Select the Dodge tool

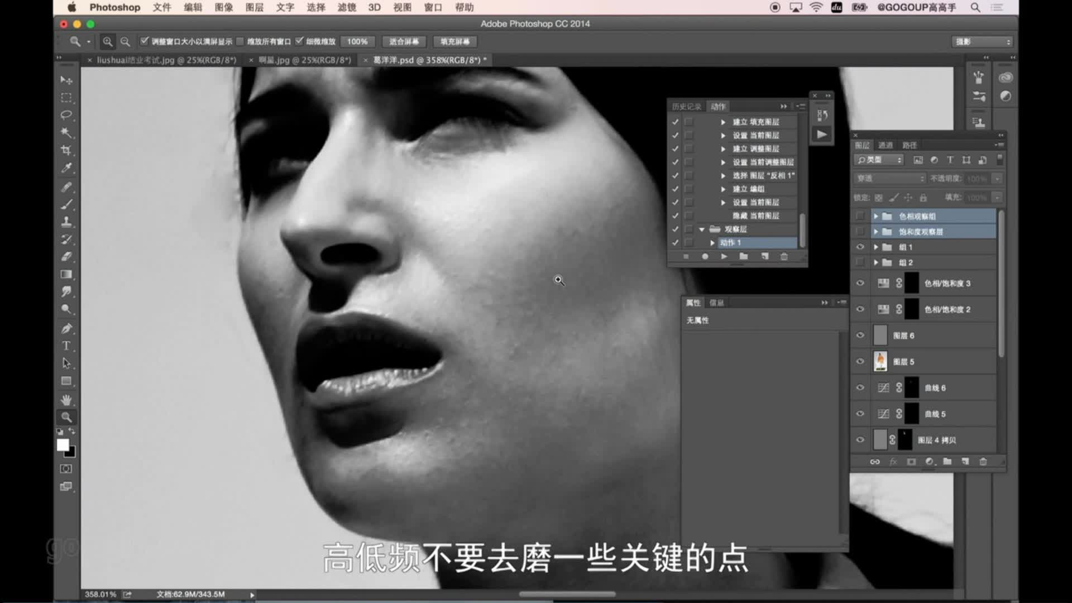[66, 309]
